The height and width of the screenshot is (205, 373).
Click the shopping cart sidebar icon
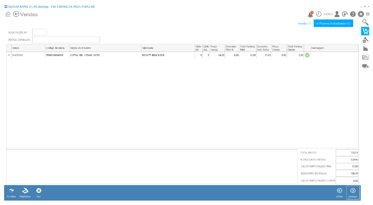point(365,31)
